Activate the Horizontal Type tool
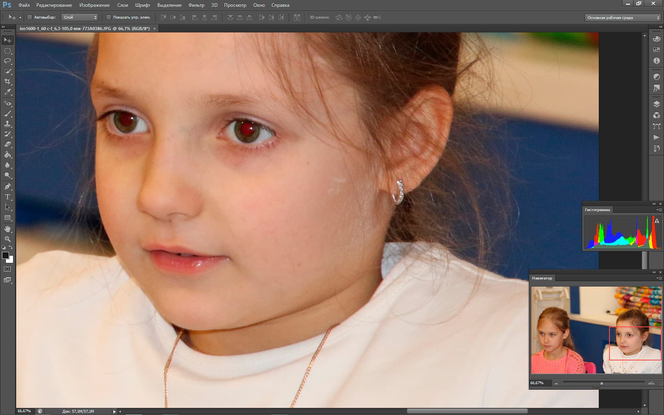The image size is (664, 415). coord(8,197)
